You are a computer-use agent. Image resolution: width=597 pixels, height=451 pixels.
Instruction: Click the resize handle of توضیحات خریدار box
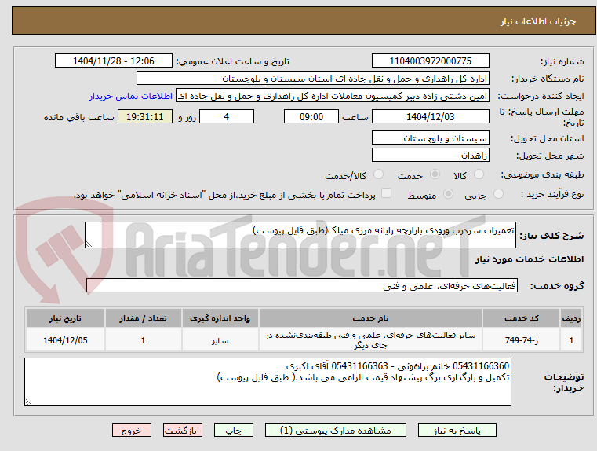[28, 401]
